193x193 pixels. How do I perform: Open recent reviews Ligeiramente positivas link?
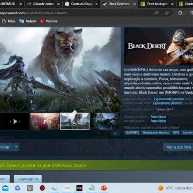point(169,99)
